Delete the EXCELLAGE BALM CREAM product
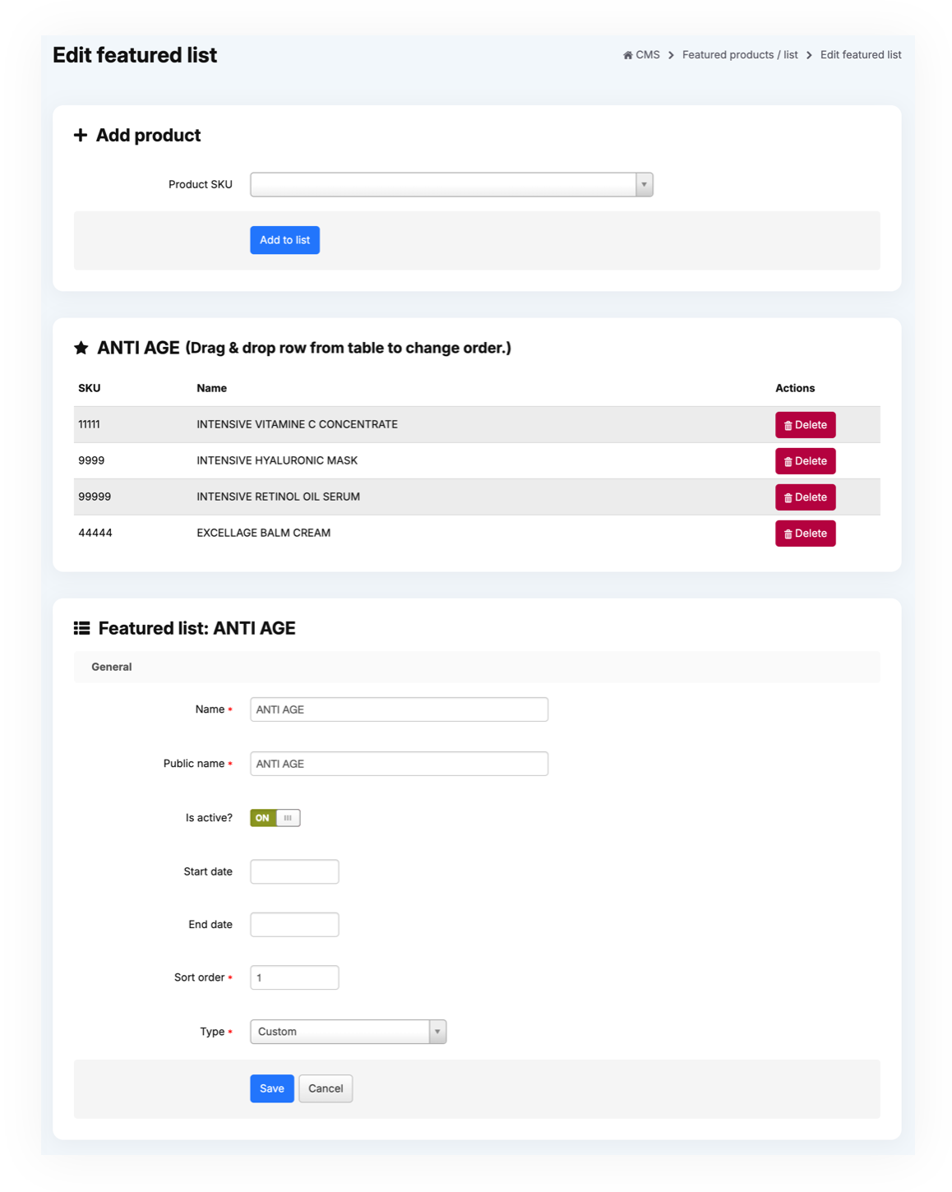This screenshot has width=952, height=1192. click(x=805, y=534)
